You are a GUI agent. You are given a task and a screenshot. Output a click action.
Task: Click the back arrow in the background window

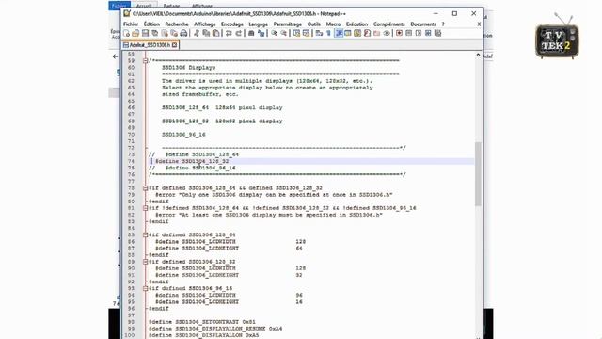coord(115,56)
